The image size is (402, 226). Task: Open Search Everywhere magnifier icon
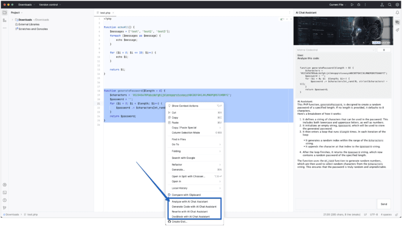pos(389,5)
